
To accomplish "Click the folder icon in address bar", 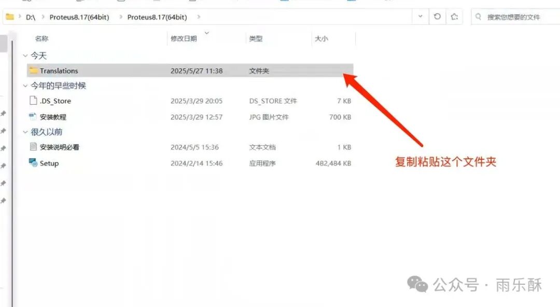I will 10,17.
